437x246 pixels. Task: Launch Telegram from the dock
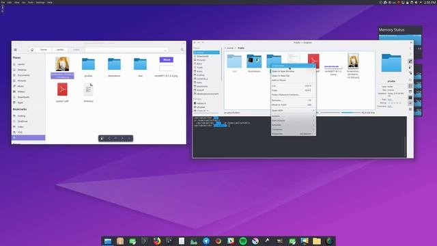coord(206,241)
